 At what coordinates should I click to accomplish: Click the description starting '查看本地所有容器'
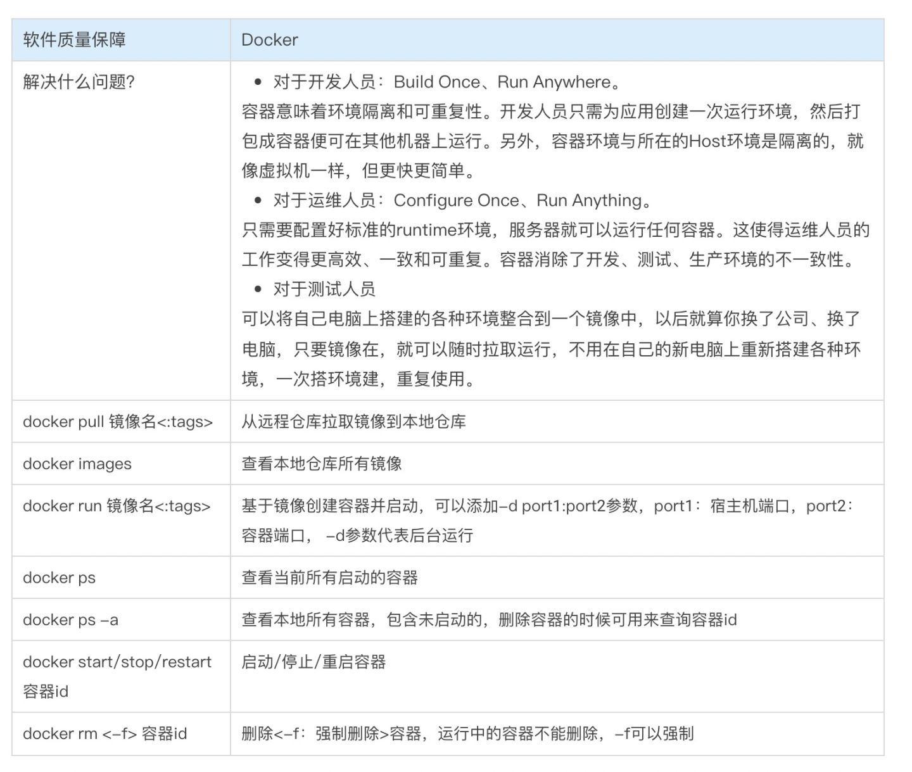pyautogui.click(x=489, y=619)
